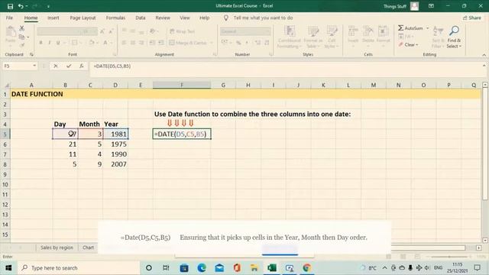Viewport: 489px width, 275px height.
Task: Open Excel from the Windows taskbar
Action: 272,268
